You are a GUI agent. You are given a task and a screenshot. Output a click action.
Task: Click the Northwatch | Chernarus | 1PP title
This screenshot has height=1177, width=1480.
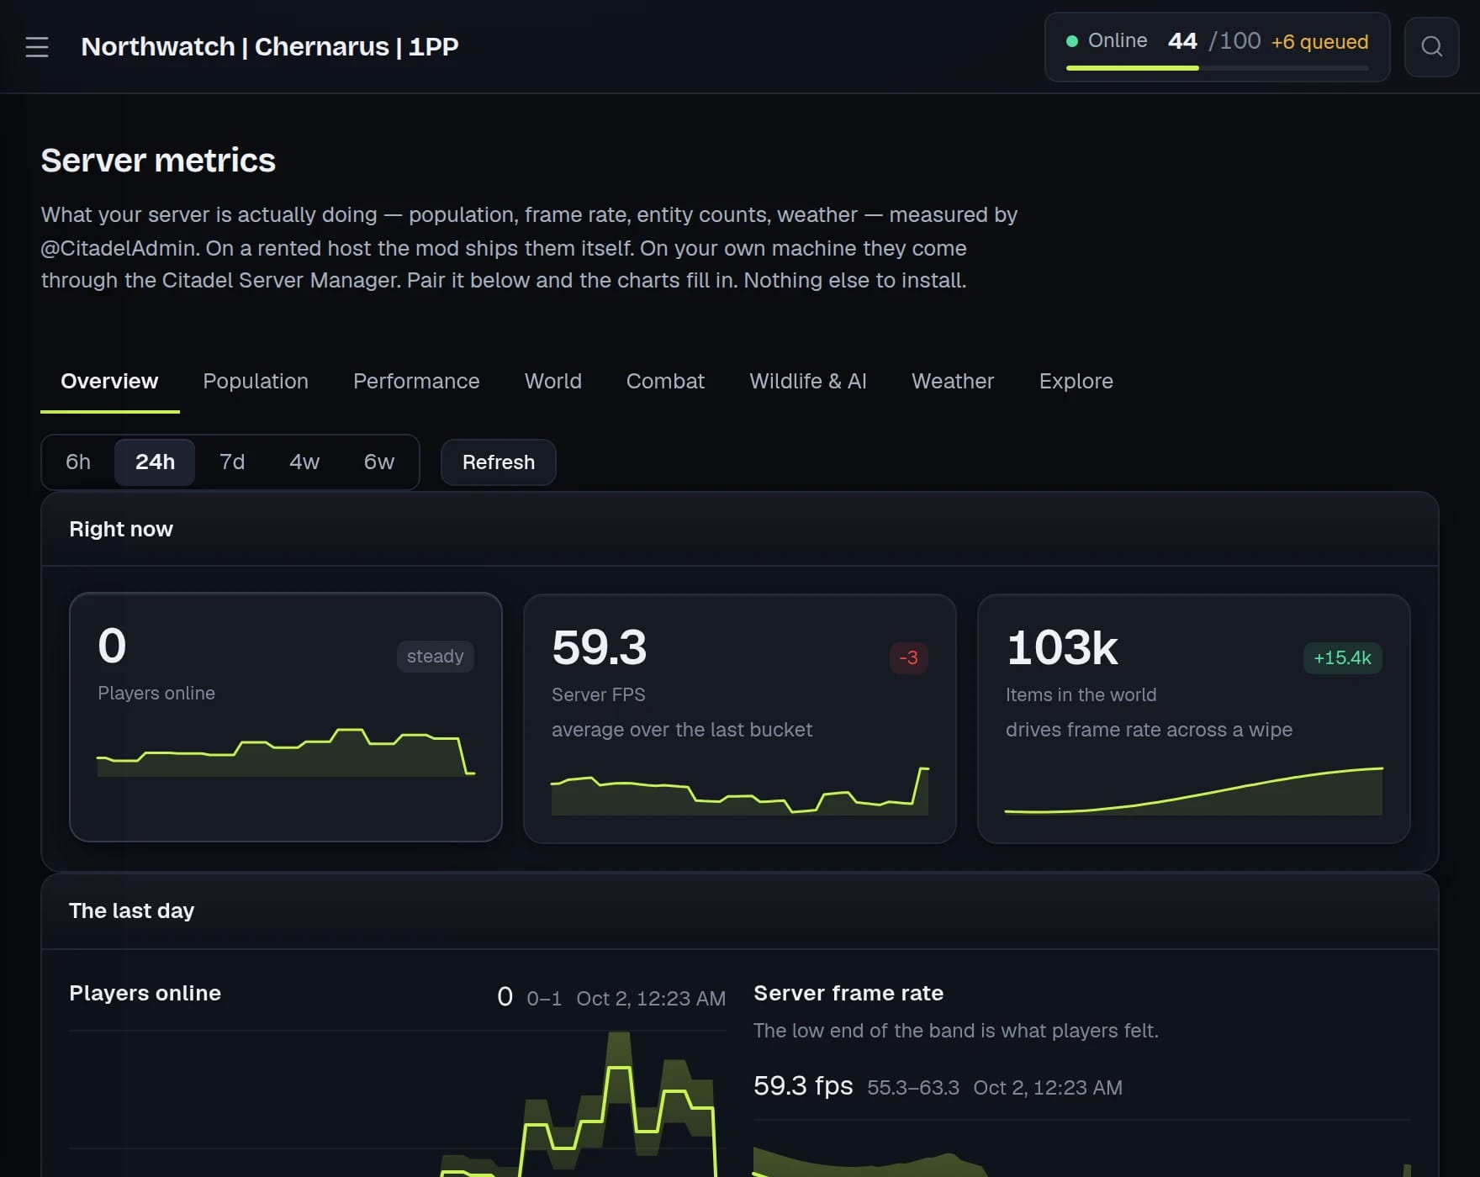[270, 46]
